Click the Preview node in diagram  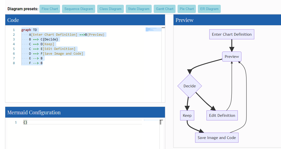coord(232,57)
